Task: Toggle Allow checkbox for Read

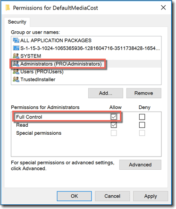Action: 114,125
